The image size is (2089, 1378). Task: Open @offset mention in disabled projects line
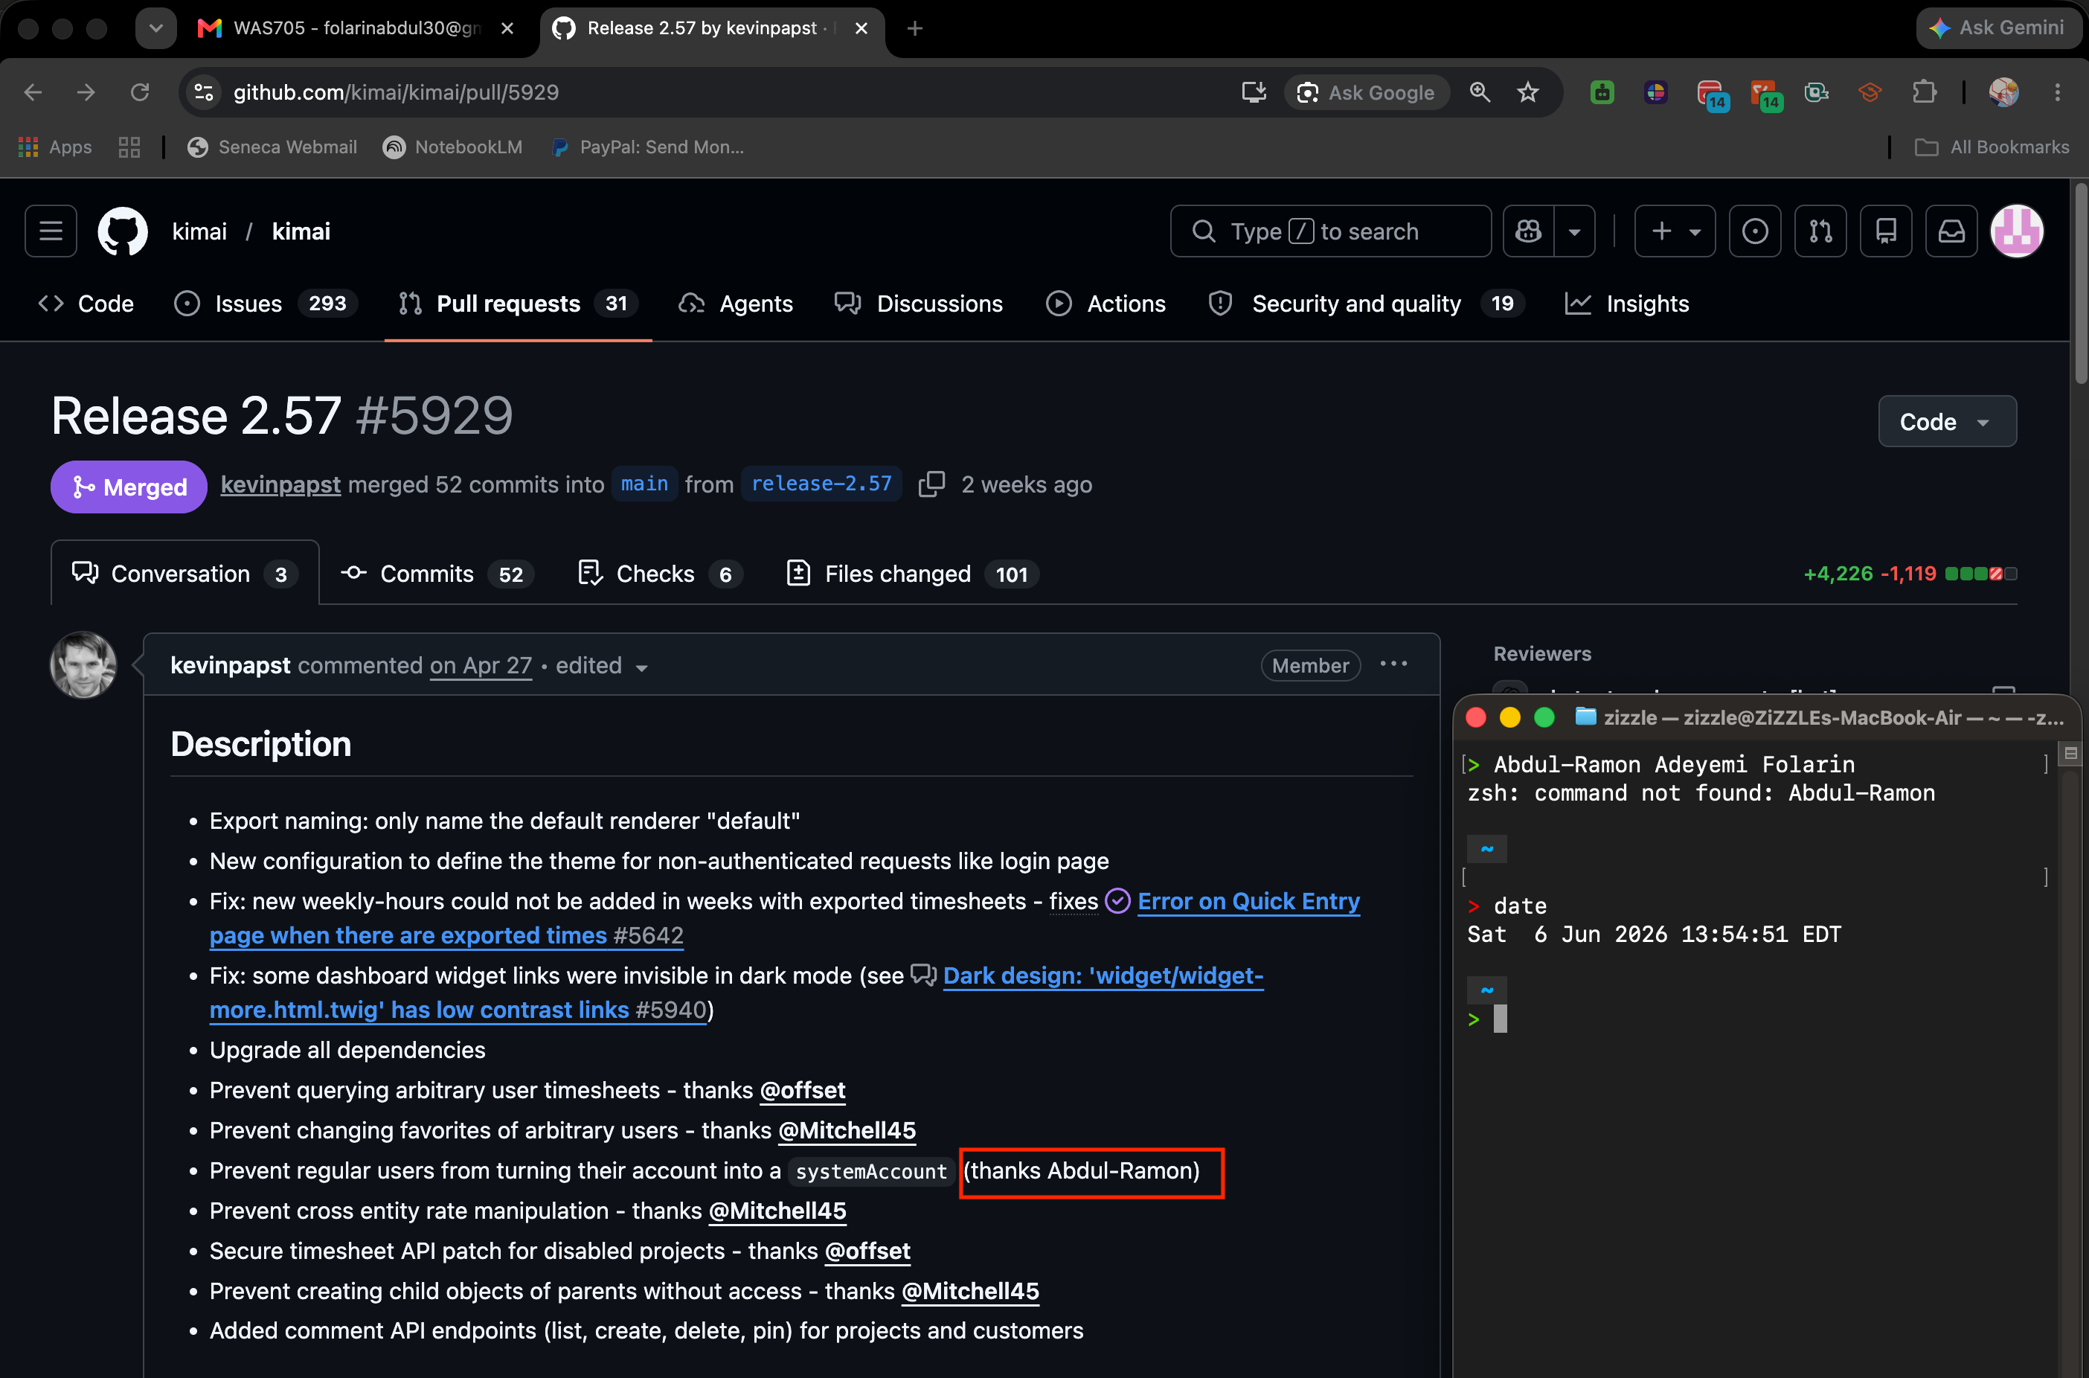coord(867,1252)
